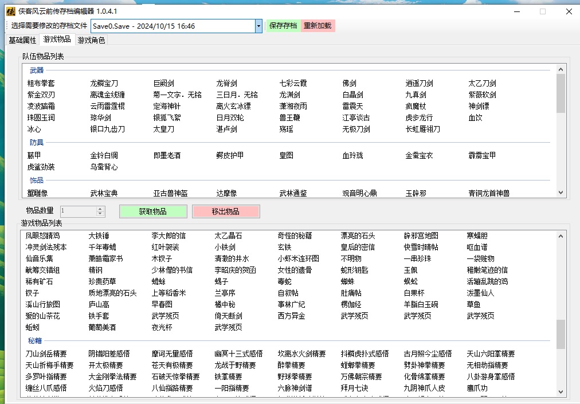Screen dimensions: 580x404
Task: Open the save file dropdown arrow
Action: [258, 26]
